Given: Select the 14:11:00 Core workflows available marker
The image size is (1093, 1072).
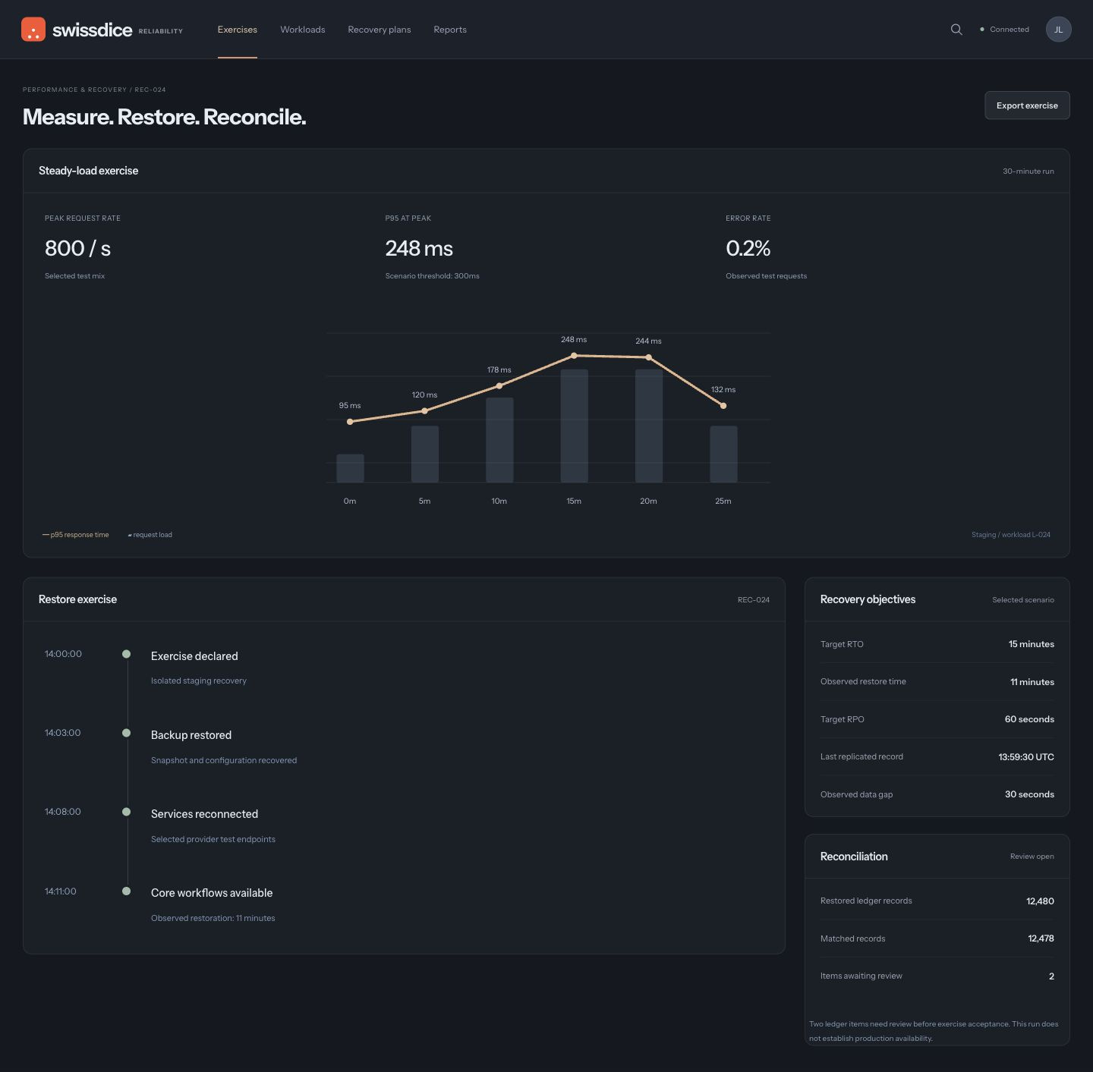Looking at the screenshot, I should click(126, 891).
